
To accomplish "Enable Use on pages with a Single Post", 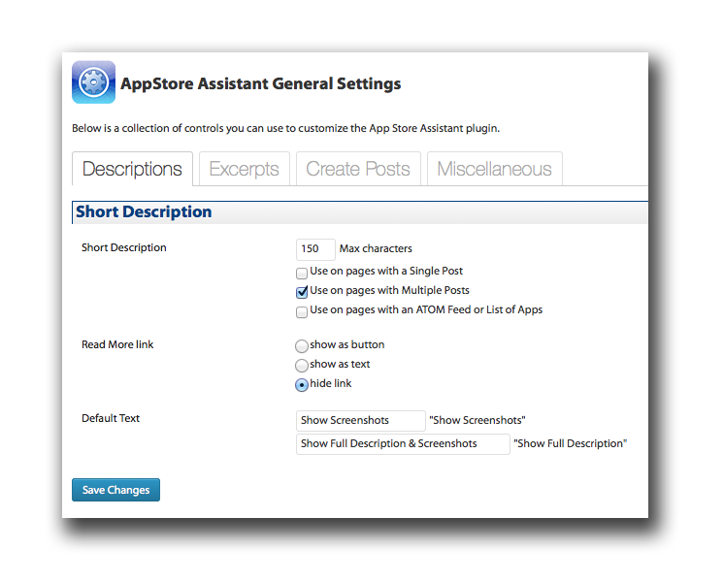I will click(x=302, y=273).
